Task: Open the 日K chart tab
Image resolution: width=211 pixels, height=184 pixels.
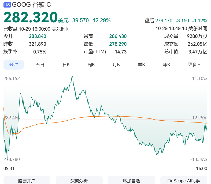Action: pos(66,64)
